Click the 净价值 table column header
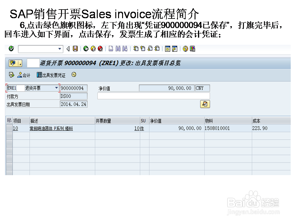Screen dimensions: 296x222 pyautogui.click(x=177, y=121)
